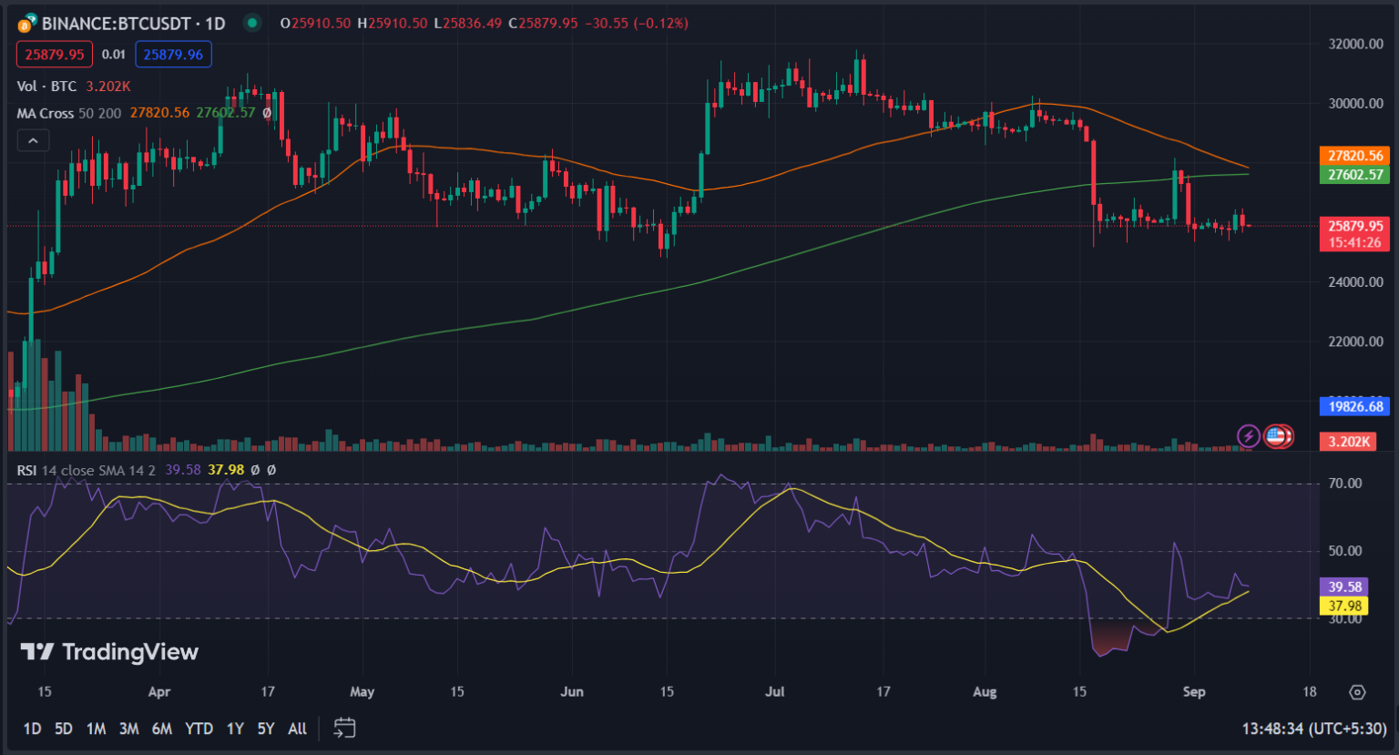This screenshot has height=755, width=1399.
Task: Select the 3M time range
Action: 128,729
